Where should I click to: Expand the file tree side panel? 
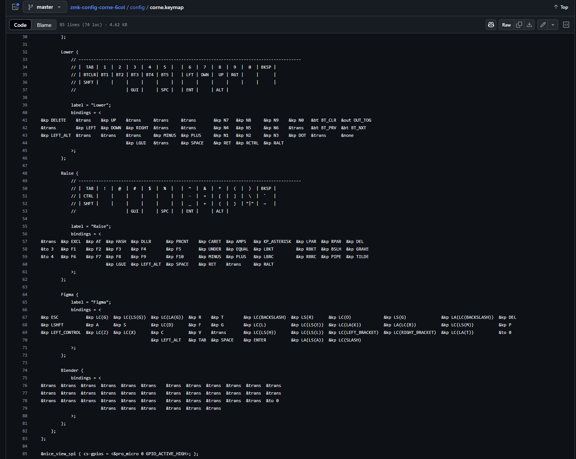pos(15,7)
